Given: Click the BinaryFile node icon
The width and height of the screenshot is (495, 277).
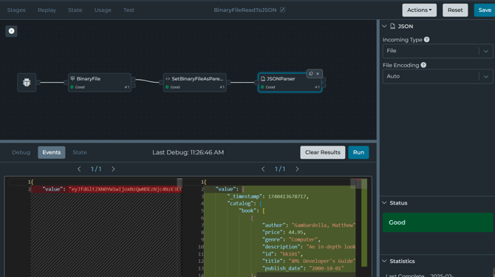Looking at the screenshot, I should click(72, 78).
